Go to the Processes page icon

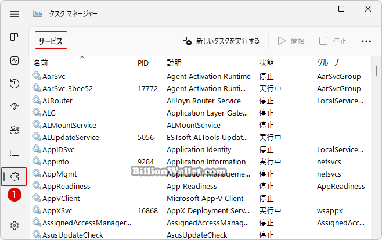pos(15,37)
